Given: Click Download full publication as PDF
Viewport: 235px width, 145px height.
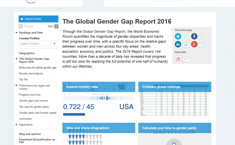Looking at the screenshot, I should (x=37, y=141).
